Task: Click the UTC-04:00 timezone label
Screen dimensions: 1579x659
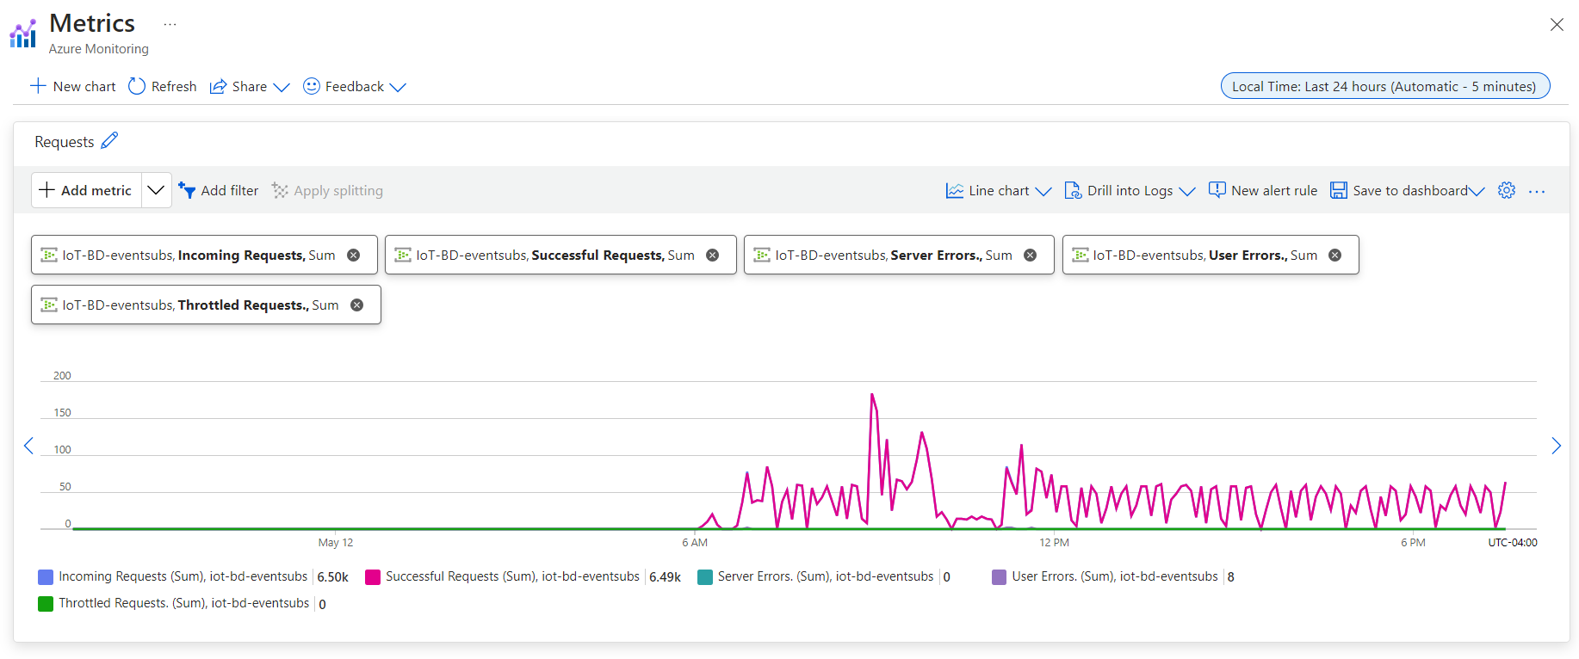Action: [1513, 543]
